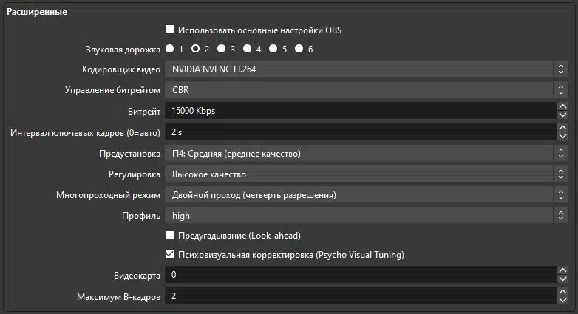Select audio track 1 radio button
This screenshot has width=578, height=314.
tap(169, 48)
